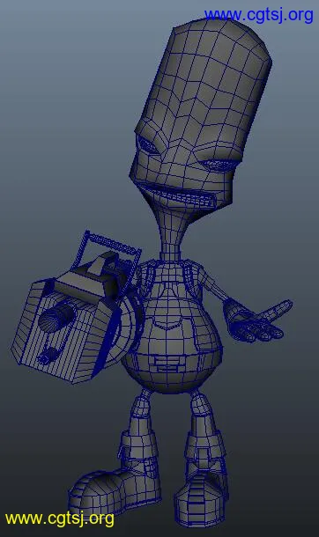Click the blue www.cgtsj.org watermark link
The image size is (319, 537).
[x=259, y=16]
